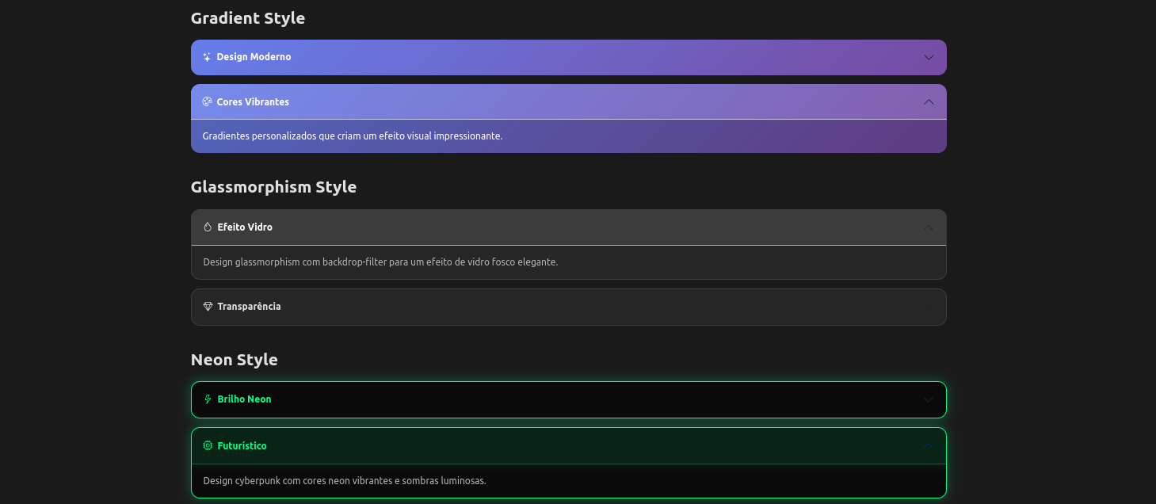The image size is (1156, 504).
Task: Click the lightning bolt icon on Brilho Neon
Action: [x=207, y=399]
